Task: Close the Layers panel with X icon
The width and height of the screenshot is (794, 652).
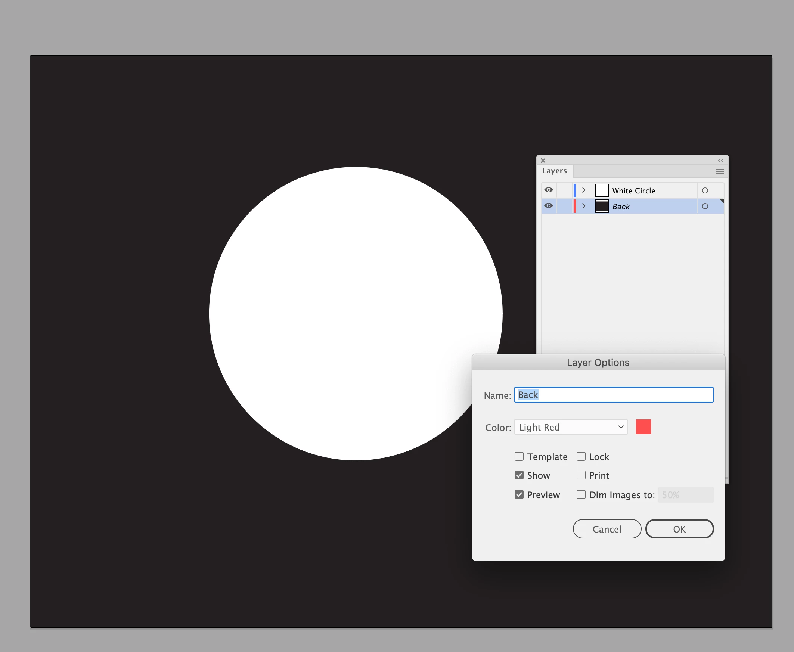Action: coord(543,160)
